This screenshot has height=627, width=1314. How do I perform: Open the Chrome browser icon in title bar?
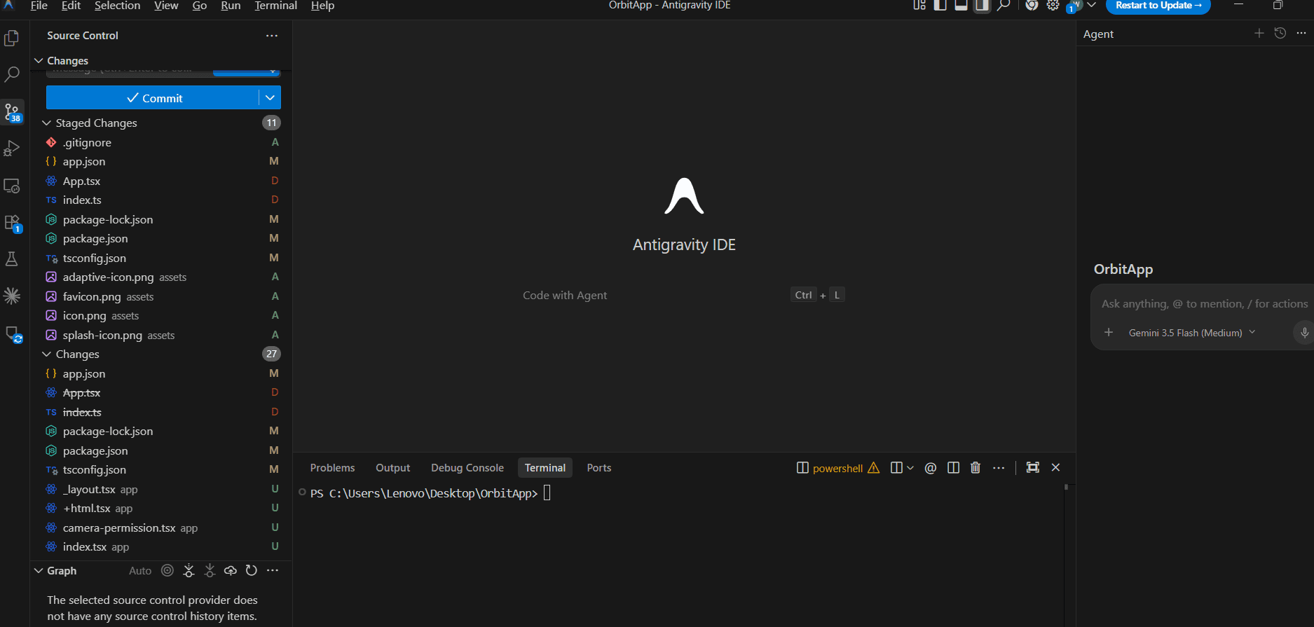tap(1032, 6)
